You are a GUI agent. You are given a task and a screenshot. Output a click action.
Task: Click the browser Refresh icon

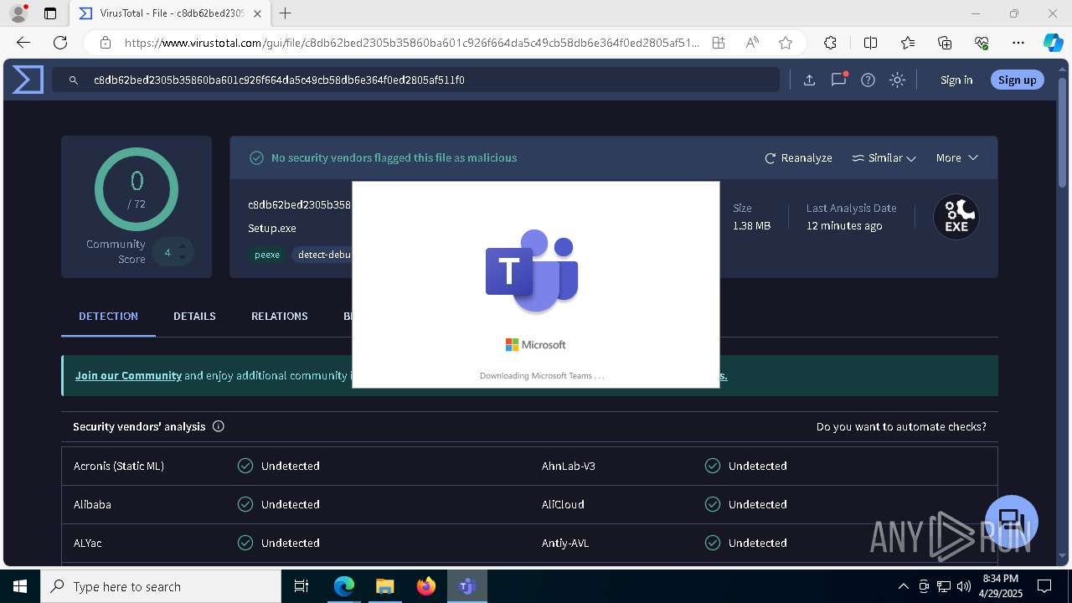pyautogui.click(x=60, y=43)
